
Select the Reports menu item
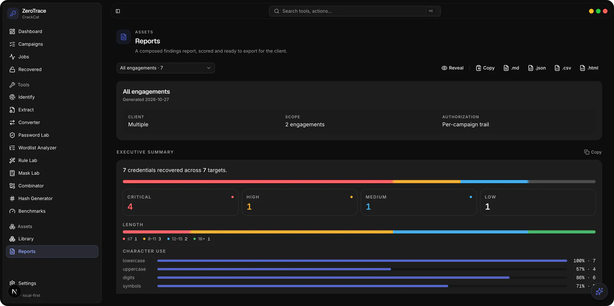(x=52, y=251)
